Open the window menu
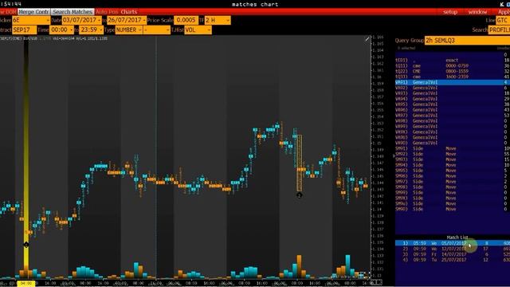 click(477, 12)
